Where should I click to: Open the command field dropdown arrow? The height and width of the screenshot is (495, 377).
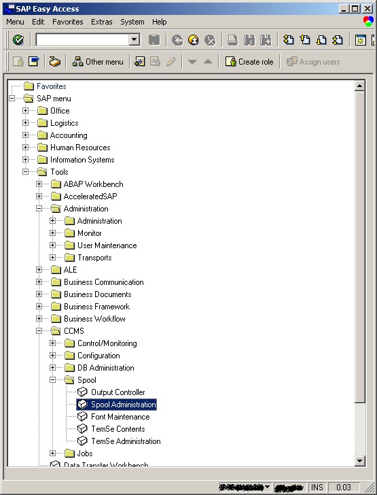tap(134, 39)
